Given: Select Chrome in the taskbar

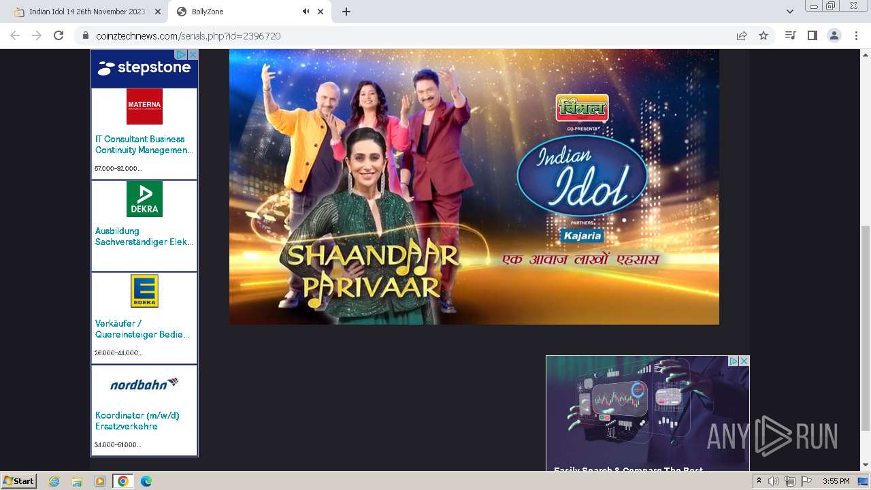Looking at the screenshot, I should coord(123,481).
